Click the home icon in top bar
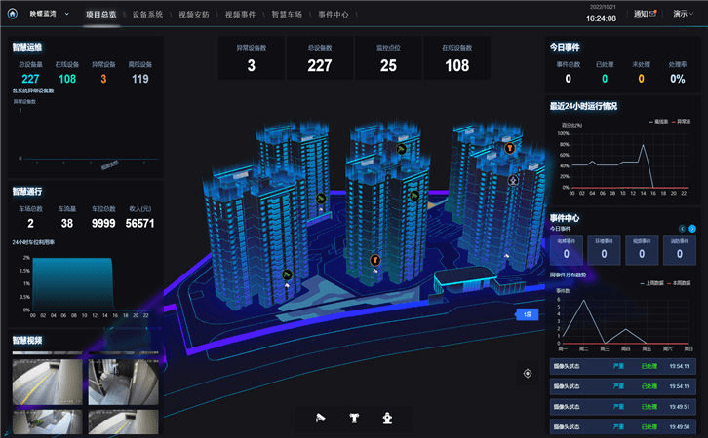The width and height of the screenshot is (708, 438). point(13,14)
